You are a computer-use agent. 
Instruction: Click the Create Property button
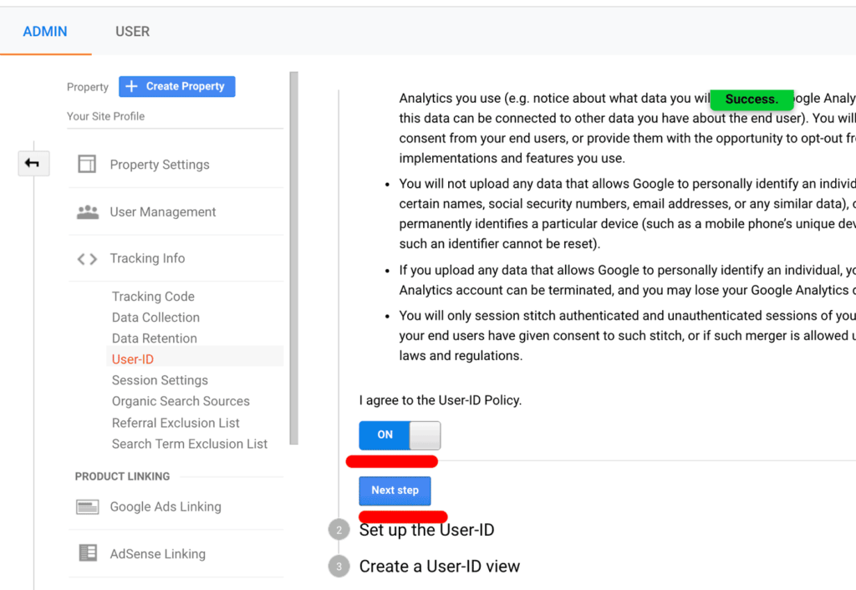[x=176, y=86]
